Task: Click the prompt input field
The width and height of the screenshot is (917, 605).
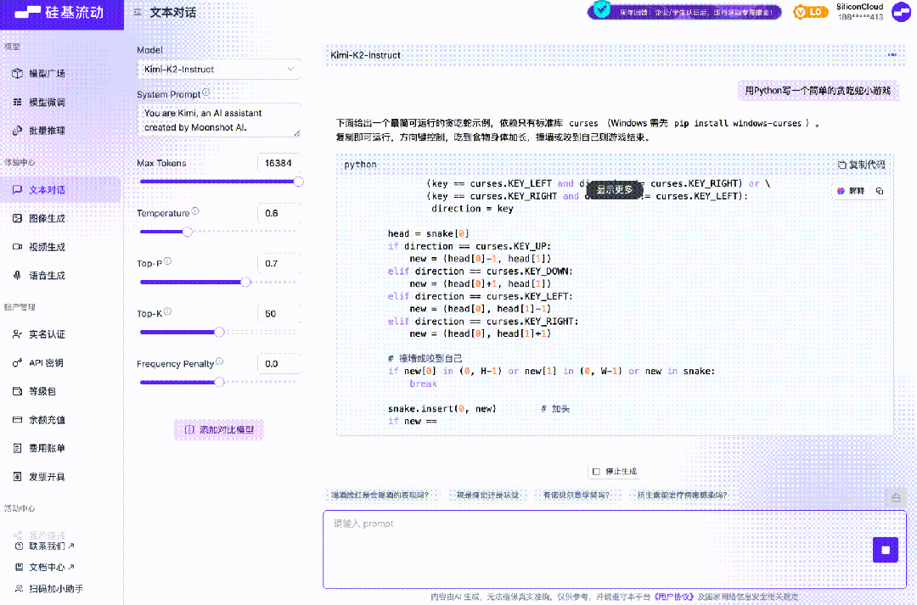Action: click(594, 547)
